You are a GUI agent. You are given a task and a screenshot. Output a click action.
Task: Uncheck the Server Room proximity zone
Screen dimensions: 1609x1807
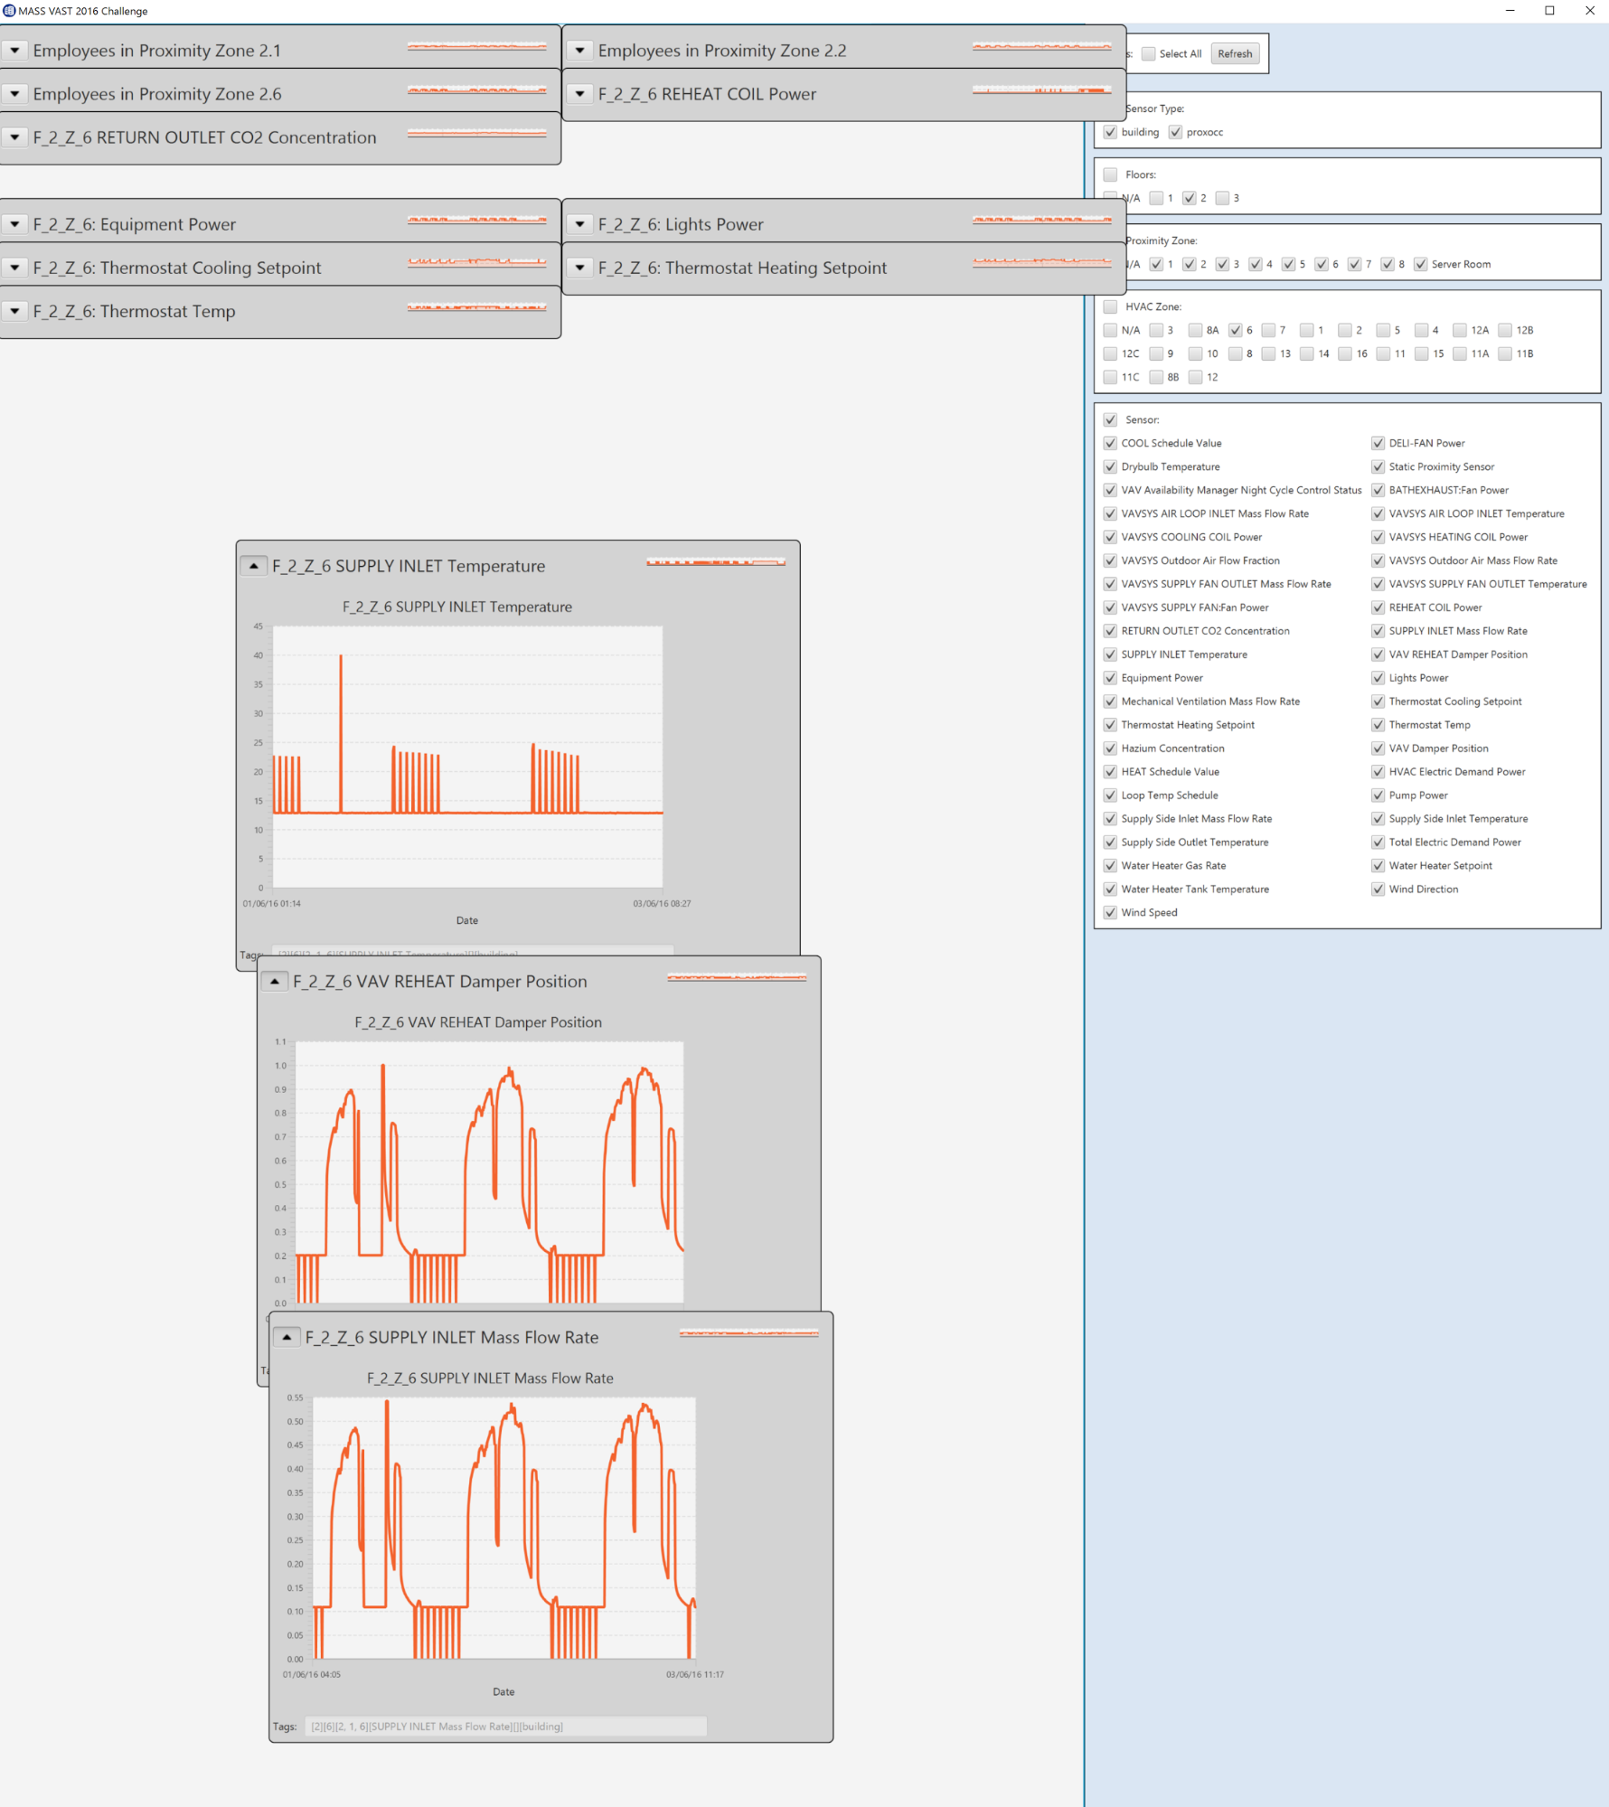point(1420,264)
